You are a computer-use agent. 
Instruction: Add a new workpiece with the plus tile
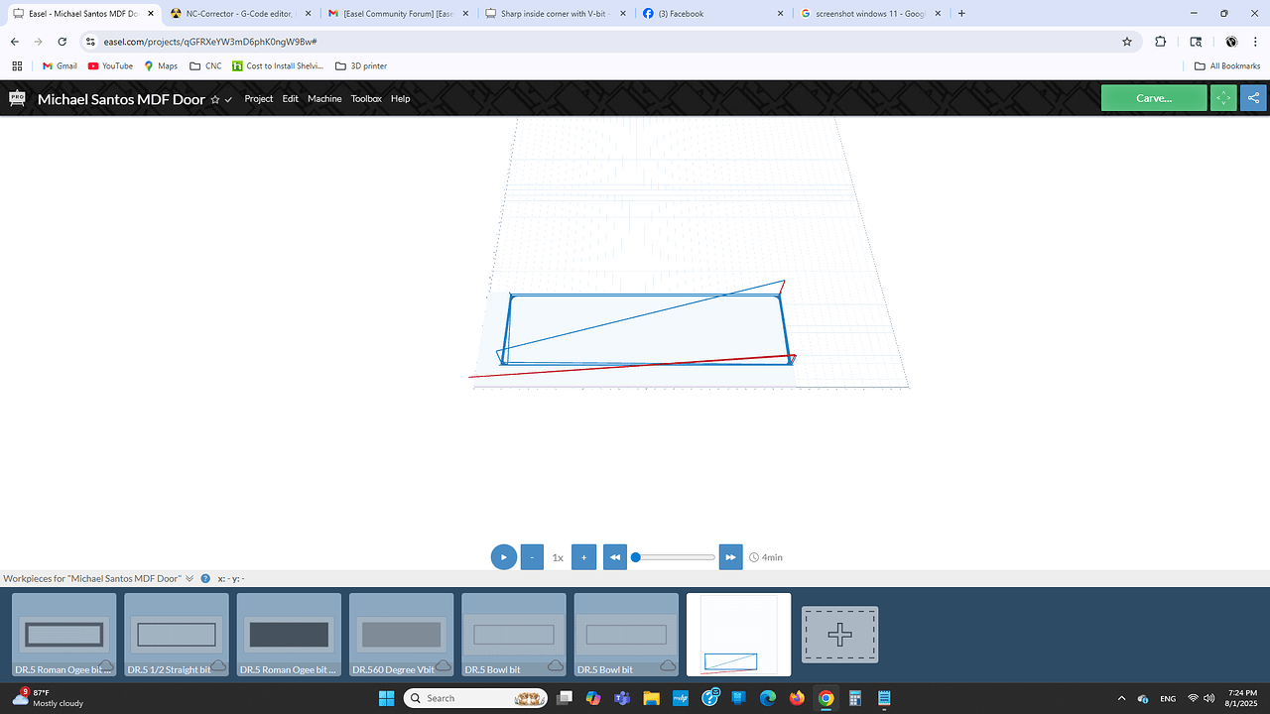coord(839,634)
